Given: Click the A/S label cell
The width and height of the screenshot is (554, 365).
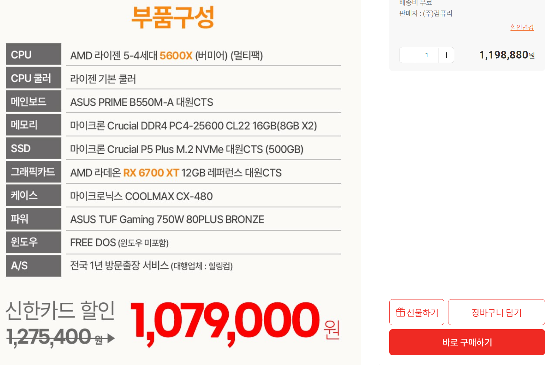Looking at the screenshot, I should click(34, 266).
